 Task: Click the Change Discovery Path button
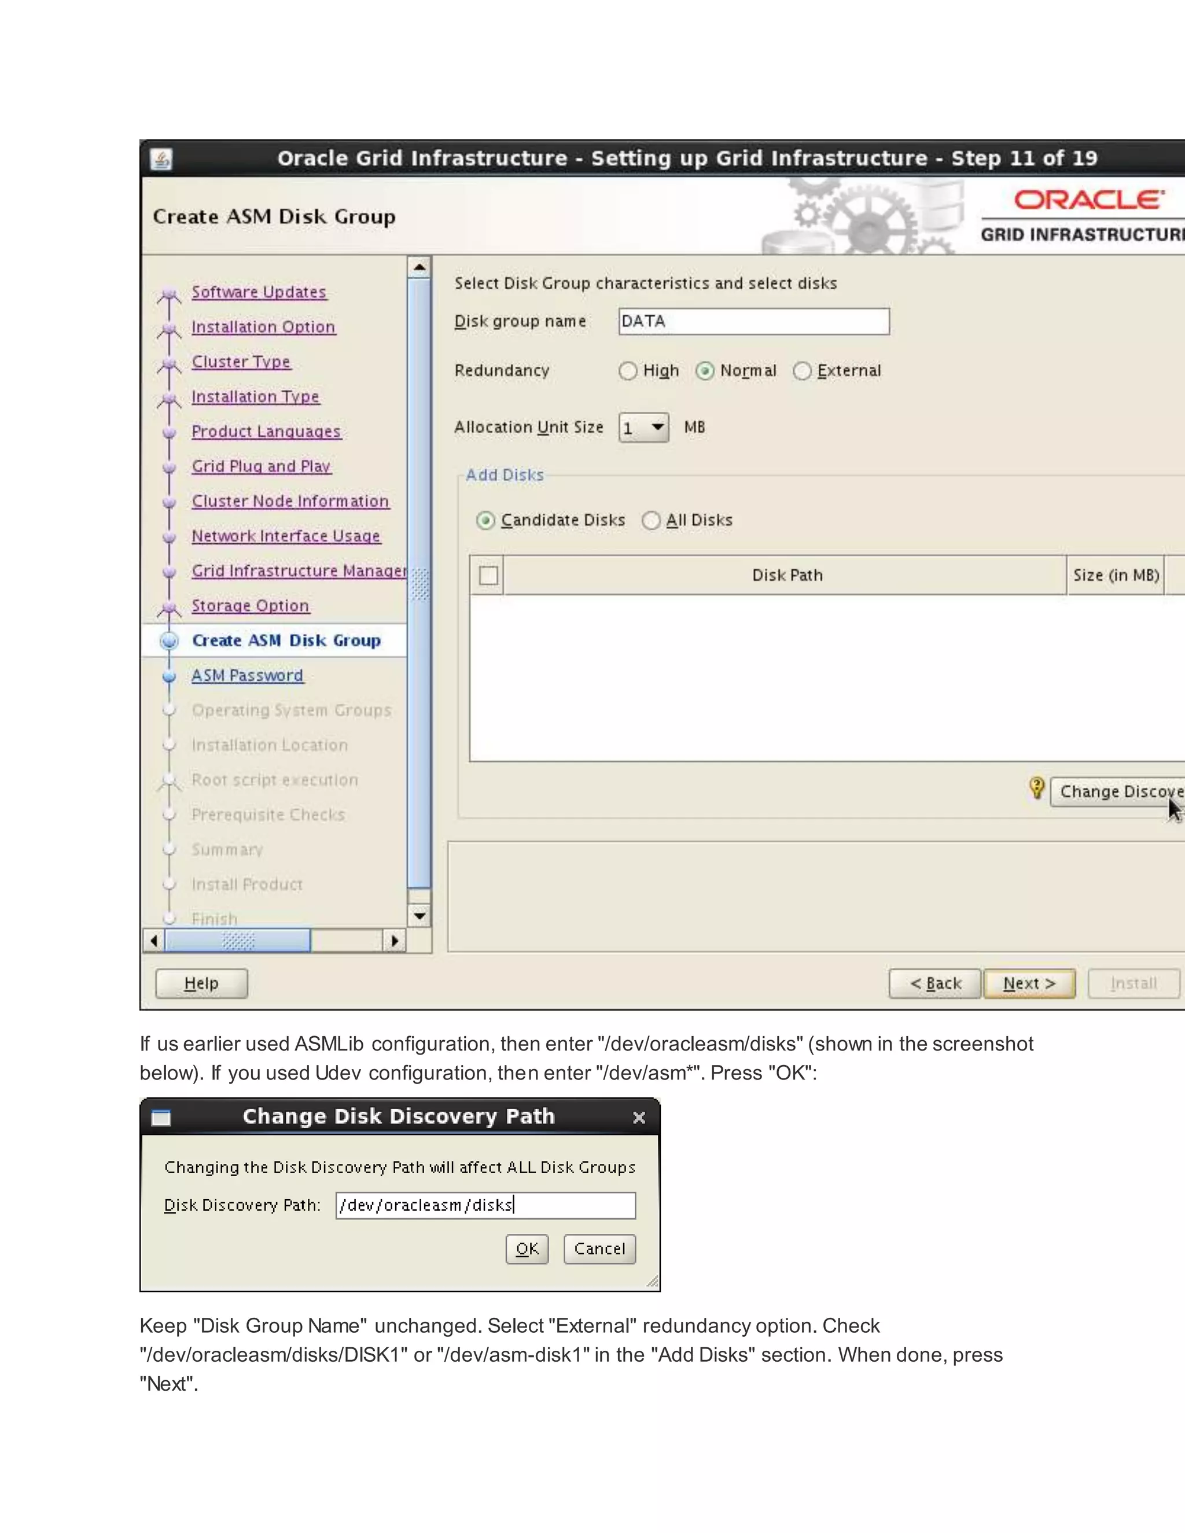(1118, 792)
